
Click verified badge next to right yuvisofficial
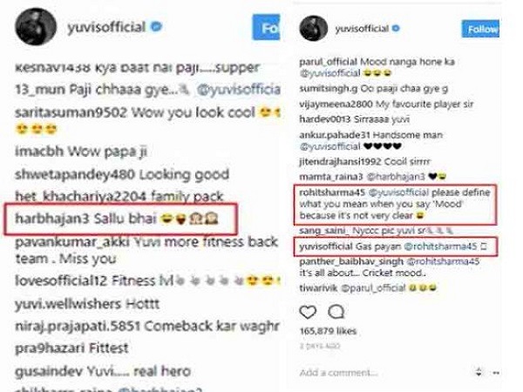(396, 29)
